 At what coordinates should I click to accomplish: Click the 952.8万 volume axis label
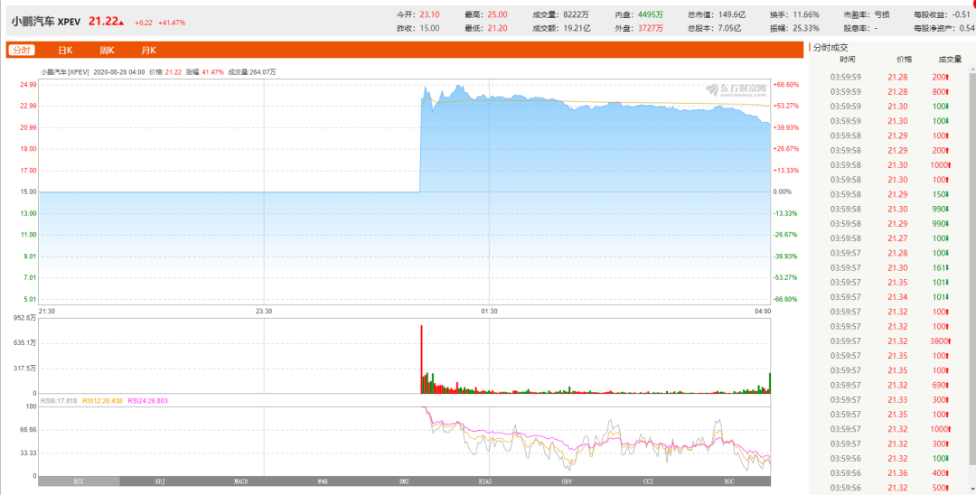point(26,318)
